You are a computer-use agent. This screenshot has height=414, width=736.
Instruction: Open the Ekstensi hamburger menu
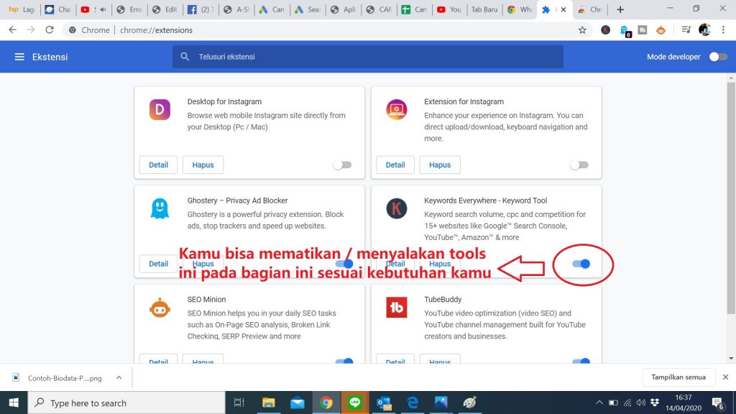[x=19, y=57]
